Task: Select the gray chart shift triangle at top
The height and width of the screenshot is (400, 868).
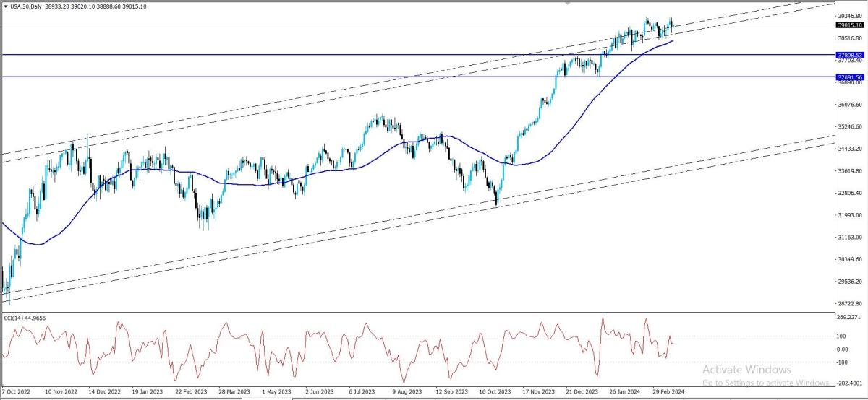Action: pyautogui.click(x=568, y=3)
